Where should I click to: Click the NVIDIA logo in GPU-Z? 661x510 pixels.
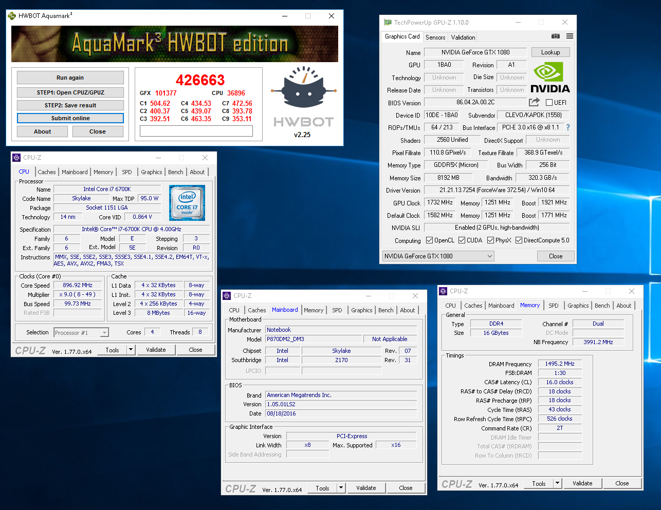[550, 78]
